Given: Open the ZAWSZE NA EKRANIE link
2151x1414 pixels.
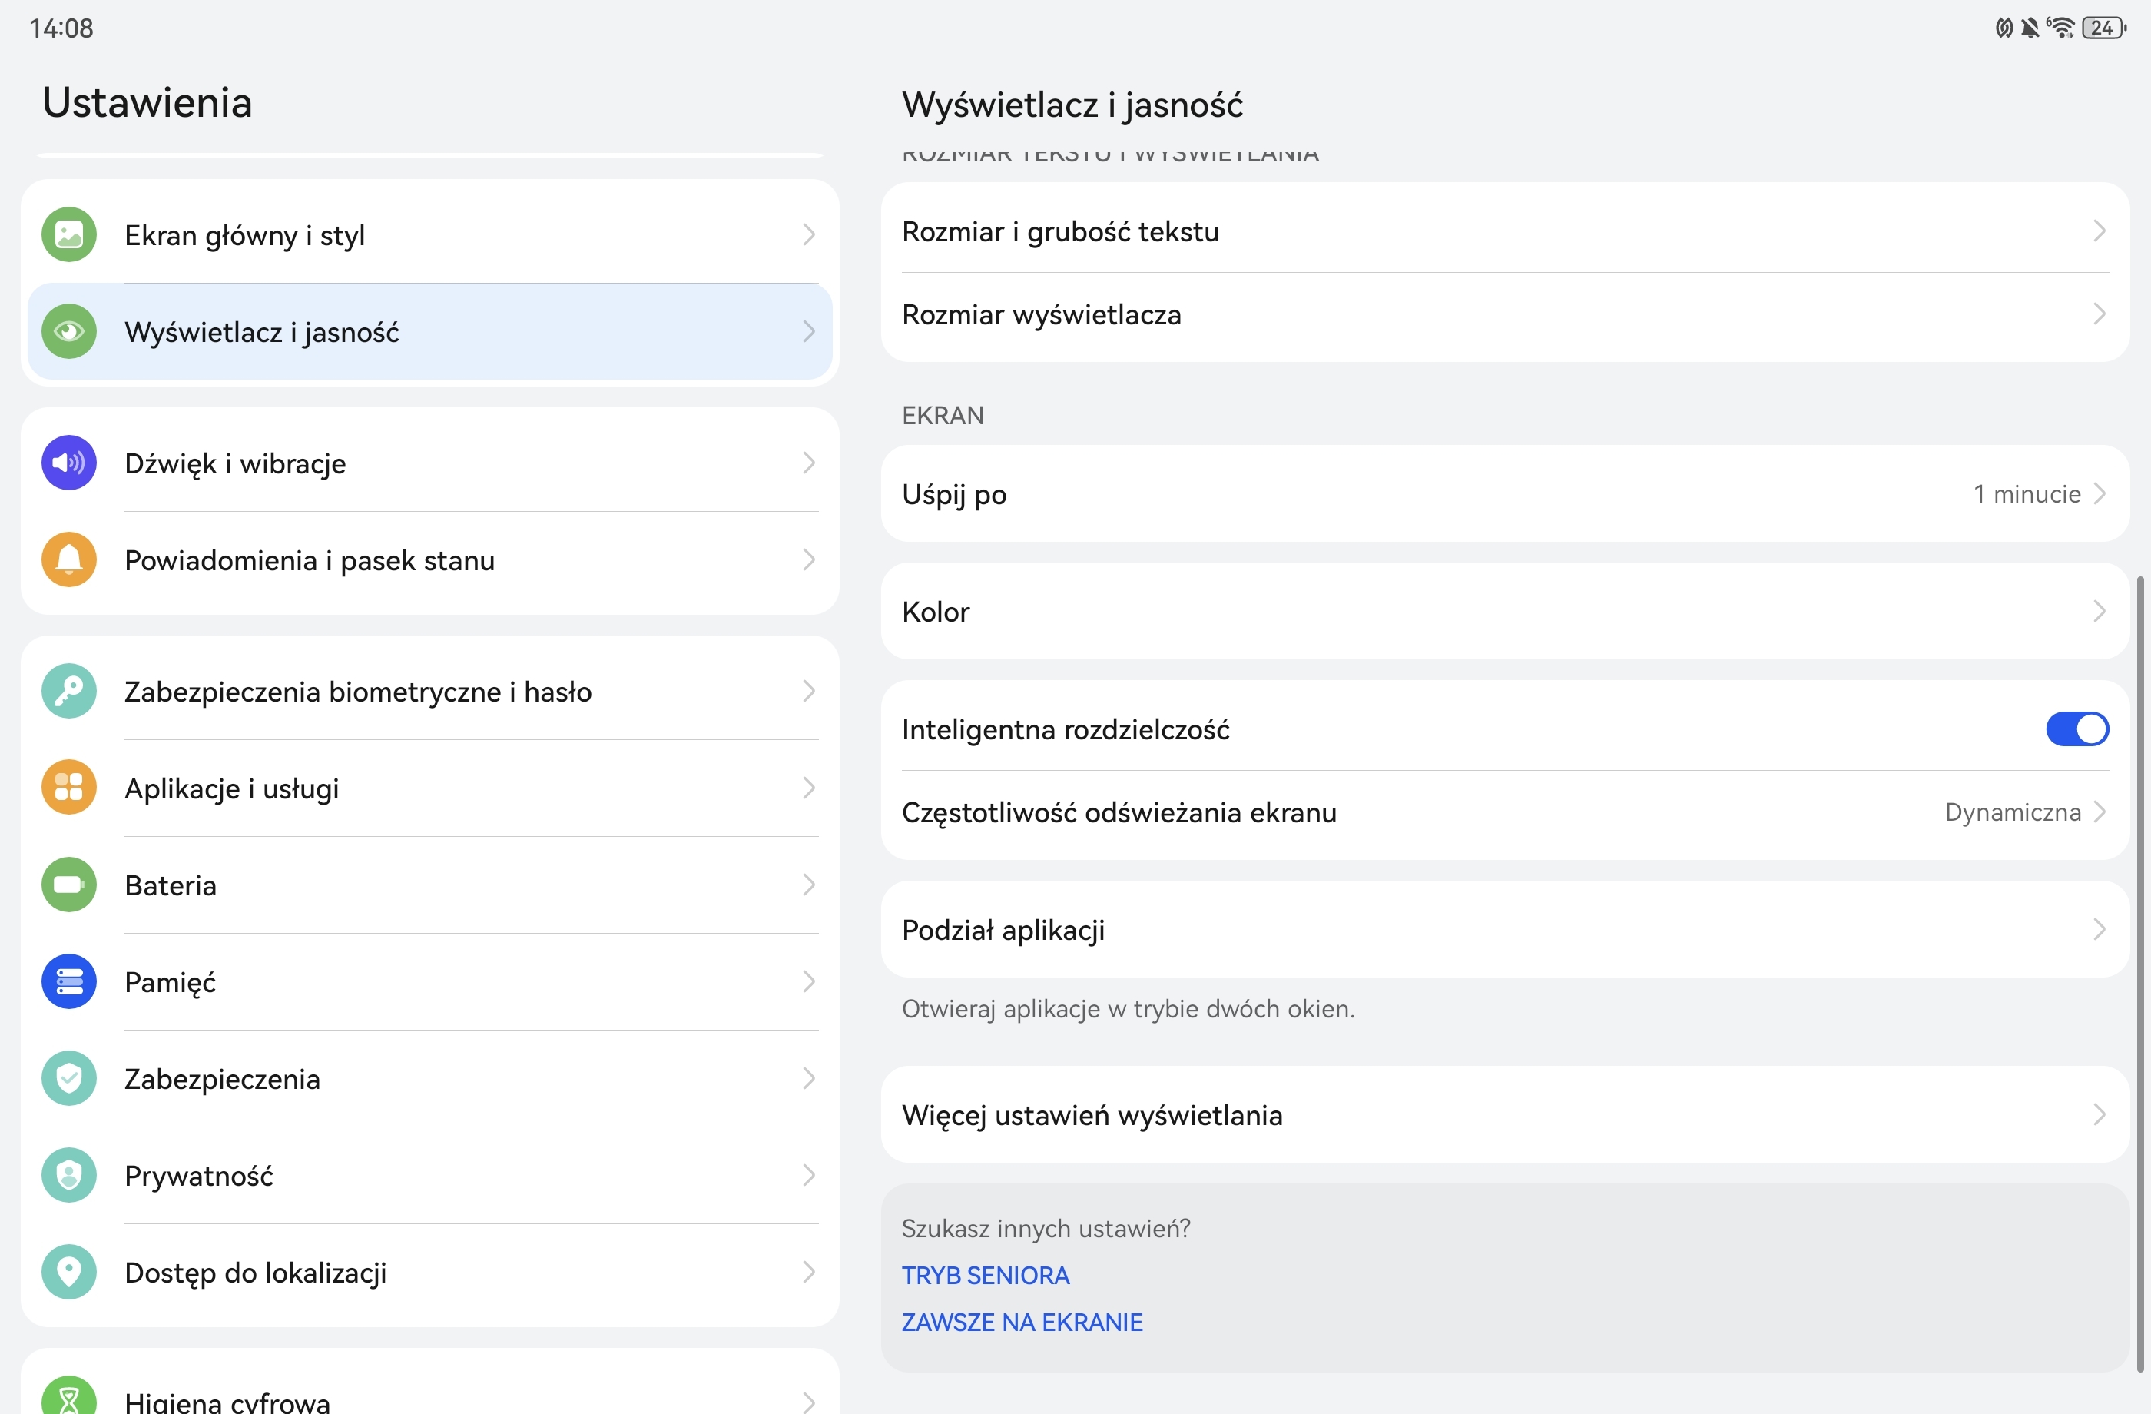Looking at the screenshot, I should click(1022, 1323).
